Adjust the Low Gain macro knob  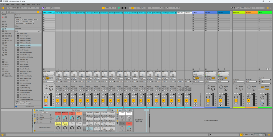[58, 118]
